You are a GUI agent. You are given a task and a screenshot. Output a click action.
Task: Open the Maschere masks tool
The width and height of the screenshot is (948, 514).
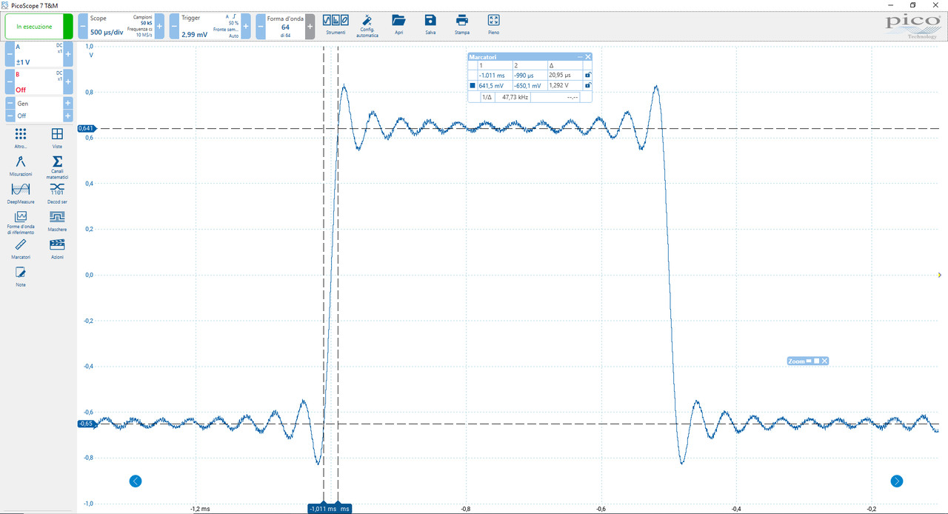[x=57, y=221]
